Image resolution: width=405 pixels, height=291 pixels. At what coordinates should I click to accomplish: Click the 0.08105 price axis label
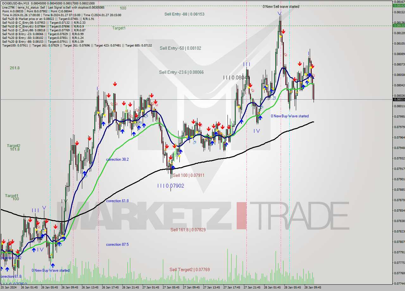coord(400,43)
